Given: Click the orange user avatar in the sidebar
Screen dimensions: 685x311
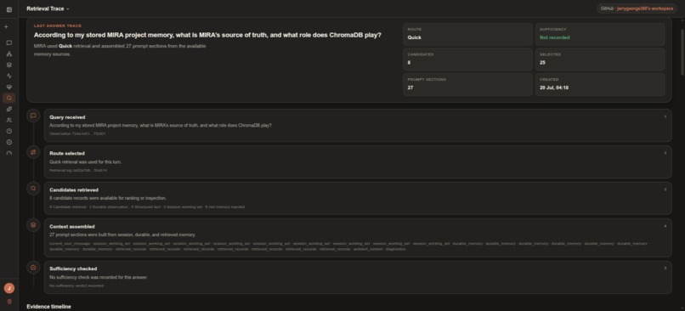Looking at the screenshot, I should tap(9, 288).
